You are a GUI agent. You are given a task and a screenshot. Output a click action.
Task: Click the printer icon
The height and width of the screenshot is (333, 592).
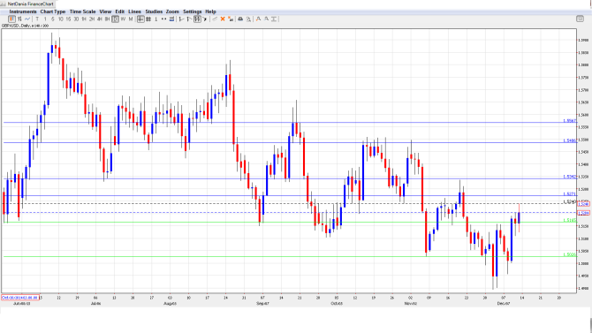coord(240,19)
